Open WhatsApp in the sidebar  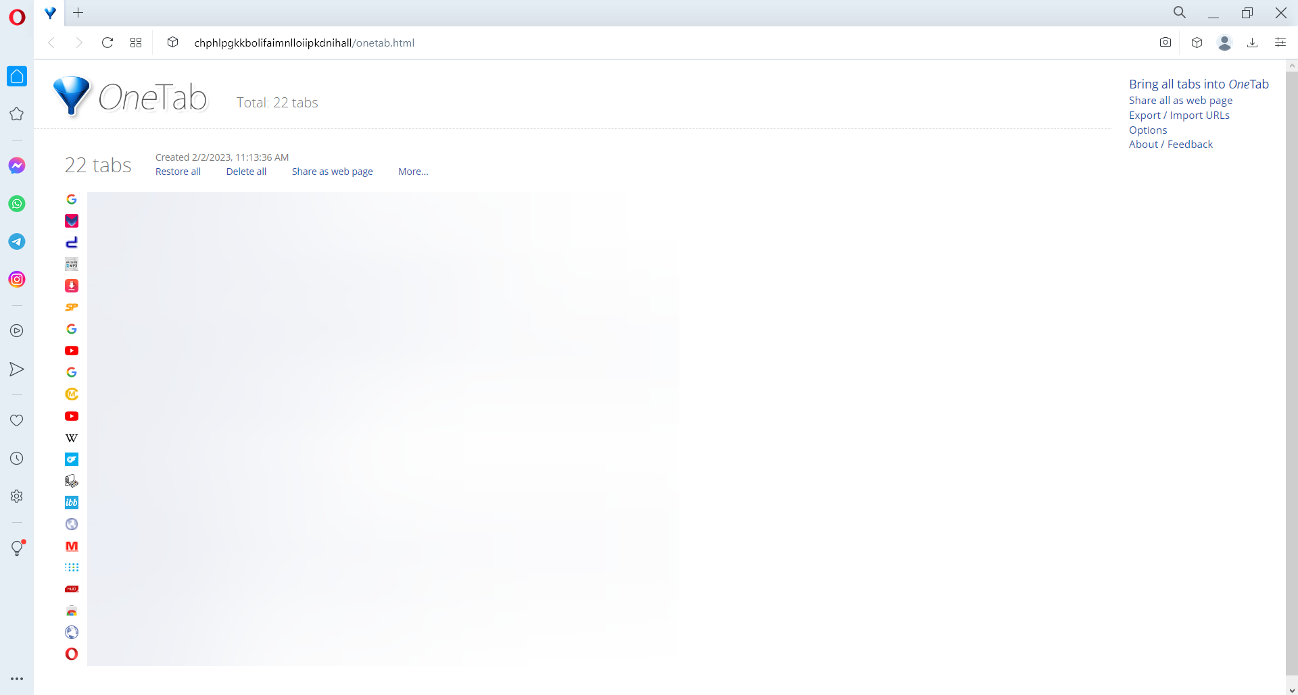[17, 203]
